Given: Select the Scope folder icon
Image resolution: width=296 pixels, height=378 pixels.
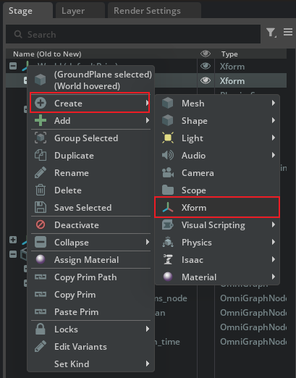Looking at the screenshot, I should 168,190.
